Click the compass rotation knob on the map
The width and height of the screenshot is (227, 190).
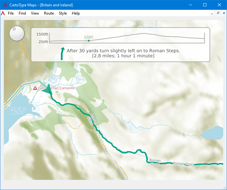17,33
